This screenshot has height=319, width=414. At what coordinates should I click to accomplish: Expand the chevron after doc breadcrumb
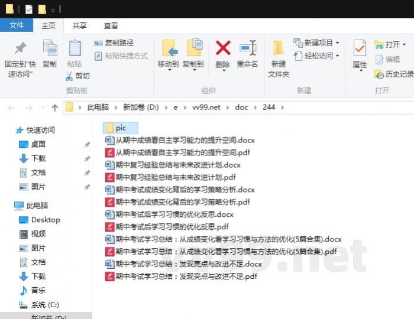point(255,108)
